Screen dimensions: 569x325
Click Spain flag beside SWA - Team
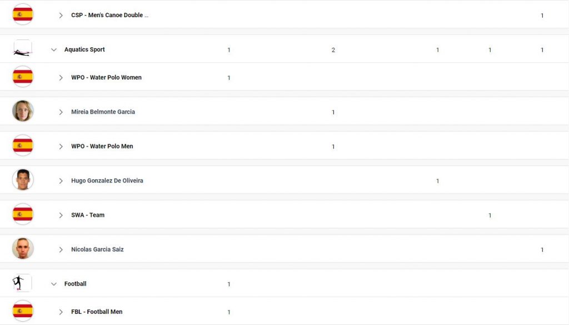(23, 214)
